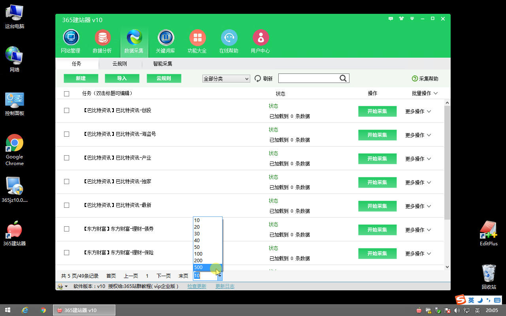Open the 数据分析 section icon

102,38
